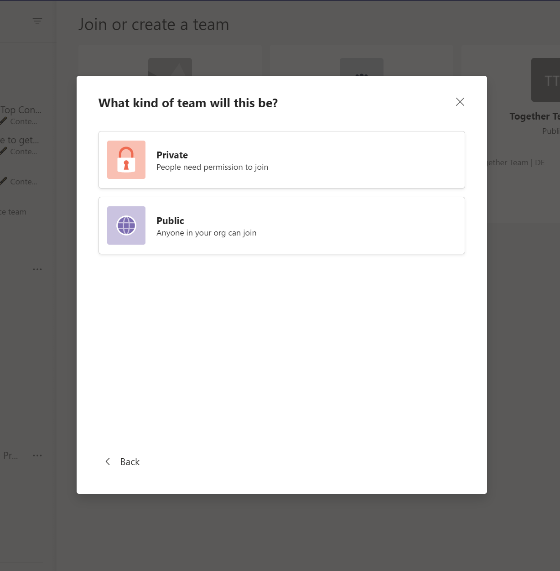Click the third 'Conte...' draft pencil icon
The image size is (560, 571).
4,181
